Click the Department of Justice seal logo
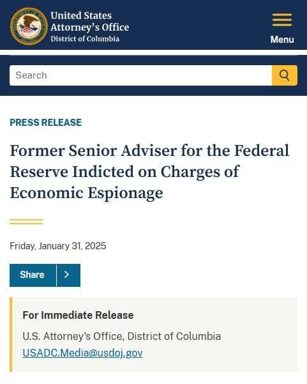The height and width of the screenshot is (384, 307). tap(29, 26)
